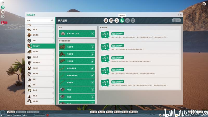Click the last greyed-out tab icon after the paw
The width and height of the screenshot is (208, 117).
[133, 21]
